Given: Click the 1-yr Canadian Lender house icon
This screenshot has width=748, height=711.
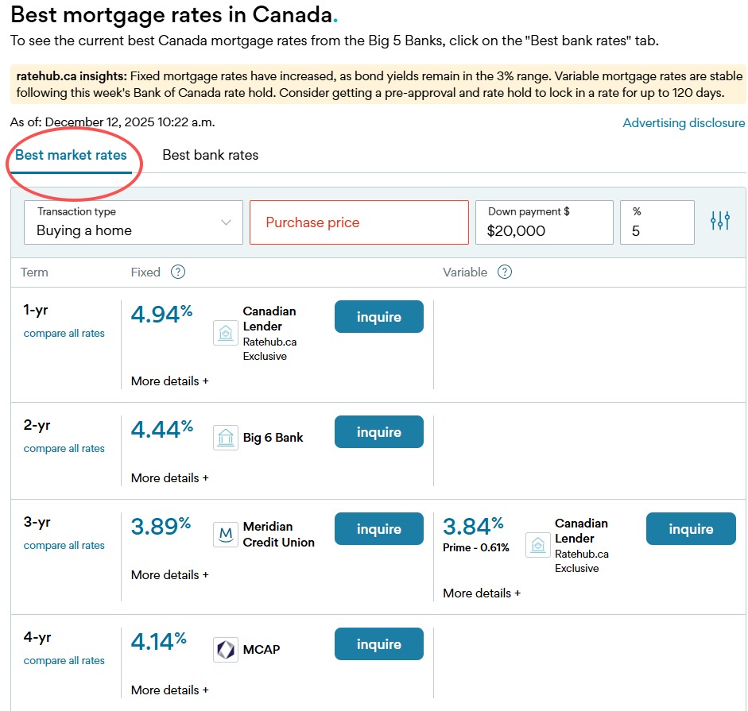Looking at the screenshot, I should (x=226, y=333).
